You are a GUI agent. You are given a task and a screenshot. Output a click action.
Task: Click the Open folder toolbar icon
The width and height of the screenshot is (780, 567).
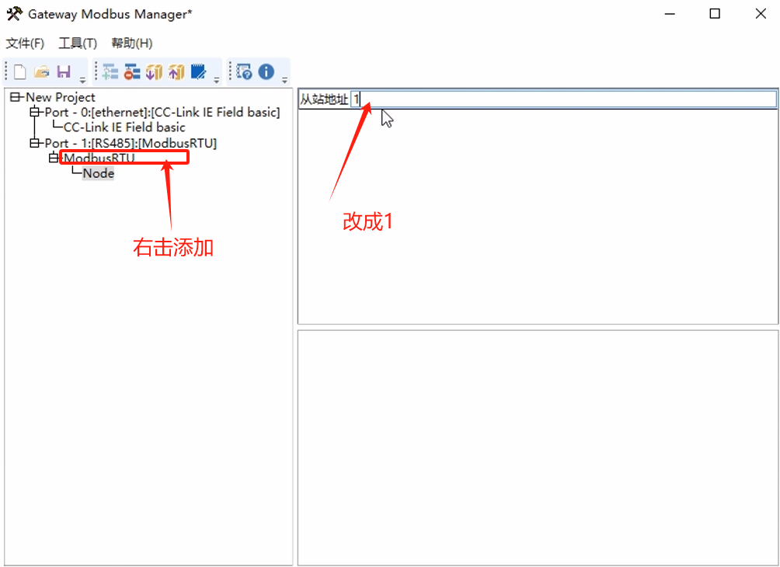coord(42,72)
